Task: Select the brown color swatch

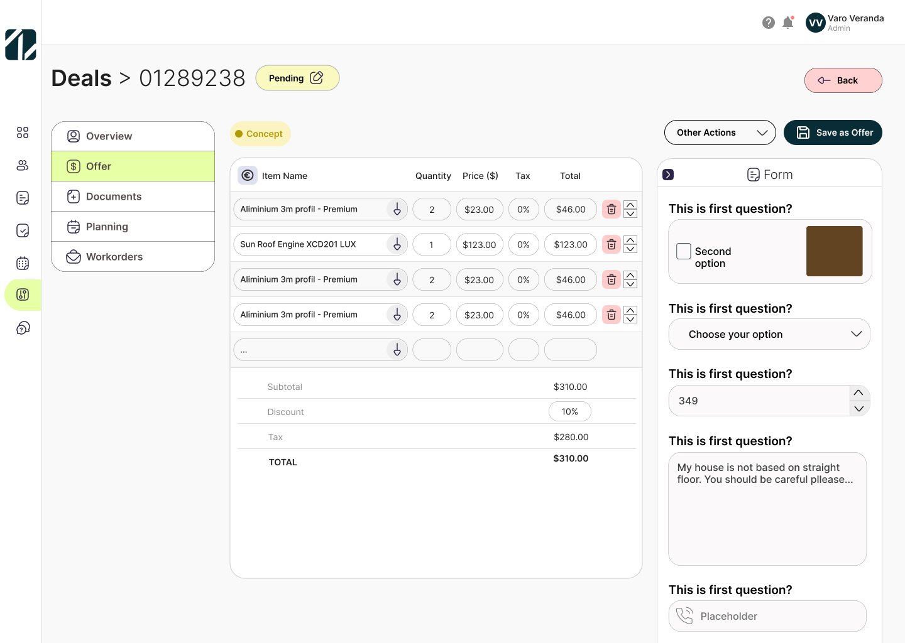Action: [x=834, y=251]
